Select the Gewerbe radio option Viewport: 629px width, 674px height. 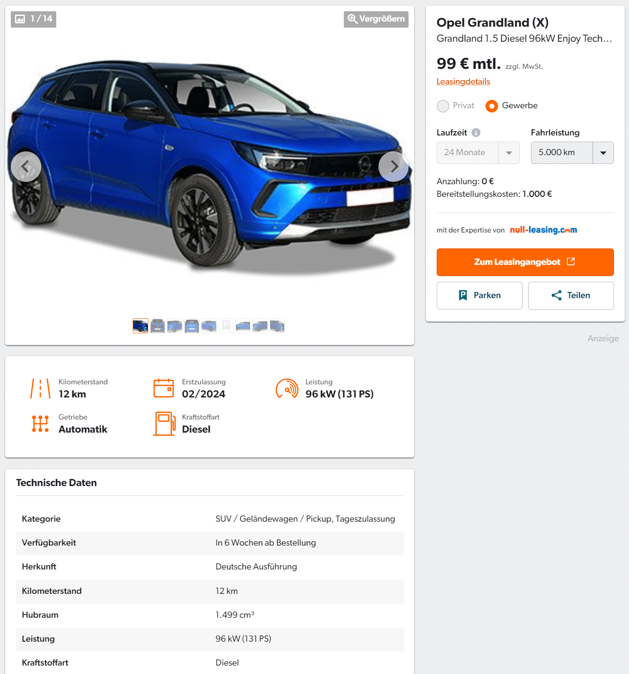(x=492, y=106)
